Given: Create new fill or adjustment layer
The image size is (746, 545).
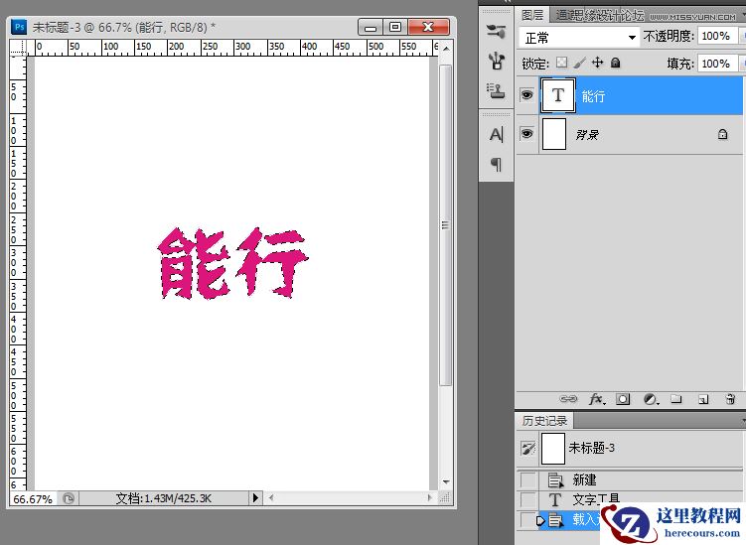Looking at the screenshot, I should [651, 399].
